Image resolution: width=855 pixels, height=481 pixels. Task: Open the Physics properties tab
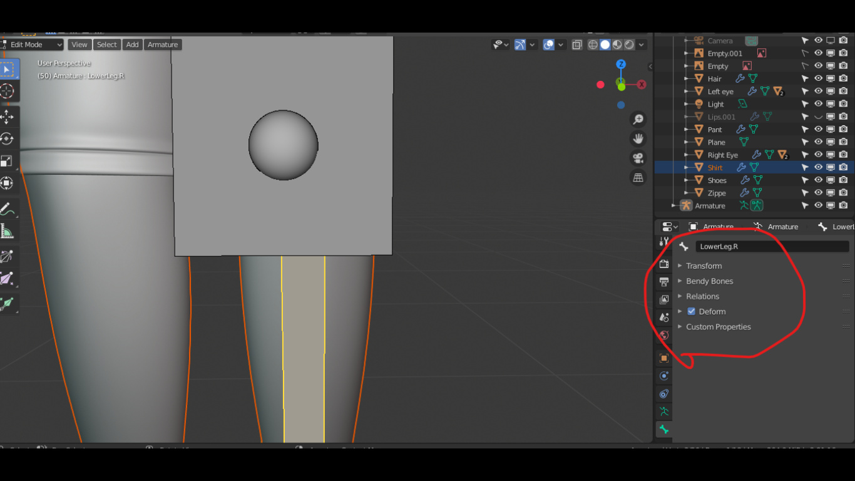[663, 393]
